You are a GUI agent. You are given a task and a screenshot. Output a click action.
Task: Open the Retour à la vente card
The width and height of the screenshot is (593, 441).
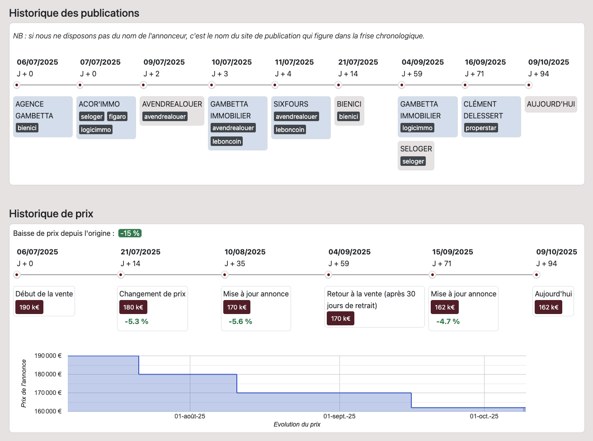tap(374, 306)
